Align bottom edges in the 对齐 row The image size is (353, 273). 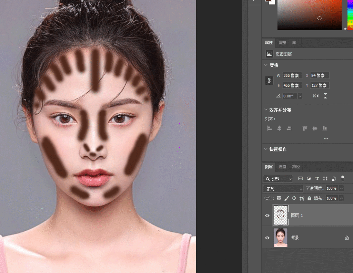click(x=325, y=128)
